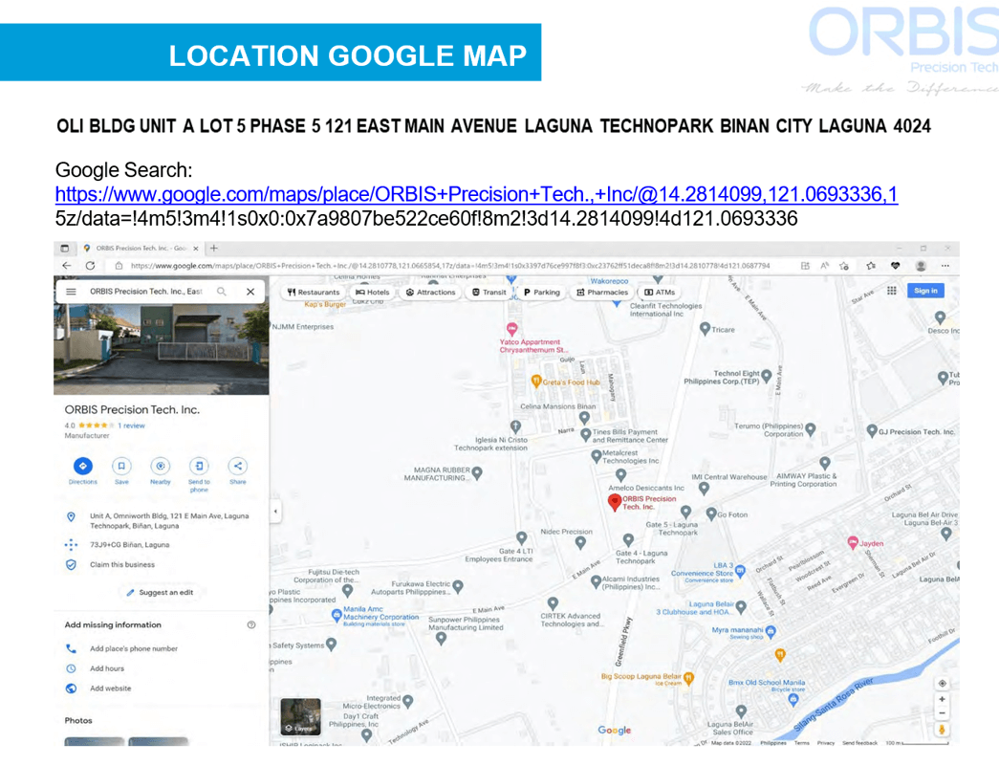
Task: Zoom in with the plus button
Action: pyautogui.click(x=942, y=699)
